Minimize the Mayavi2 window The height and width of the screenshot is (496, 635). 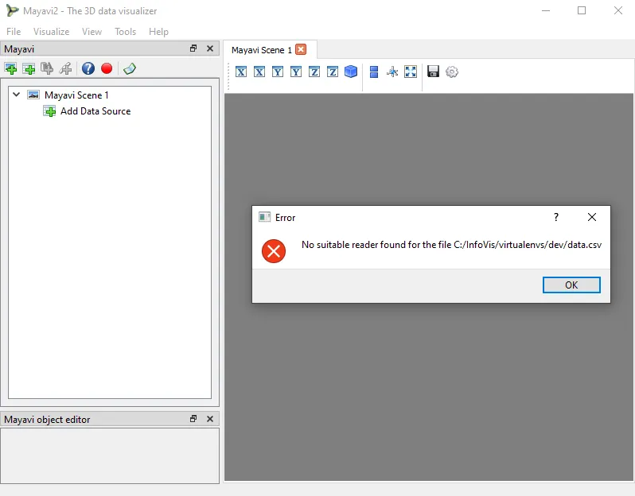click(546, 10)
